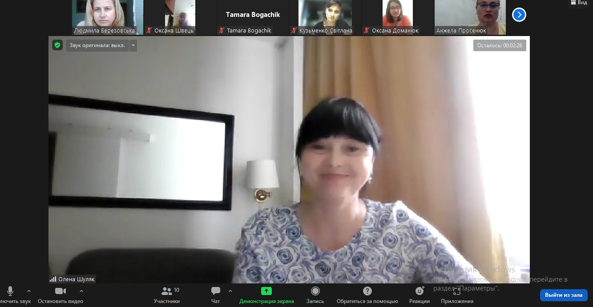593x307 pixels.
Task: Open the Чат chat panel
Action: click(x=216, y=295)
